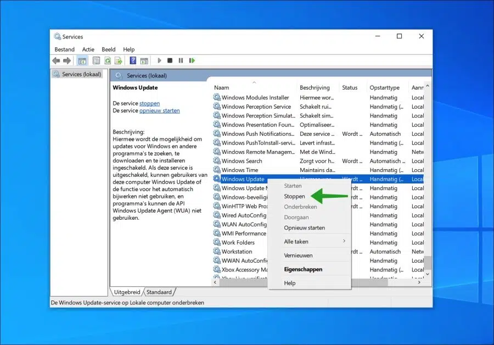Toggle the console tree pane icon
This screenshot has width=494, height=345.
[x=82, y=60]
